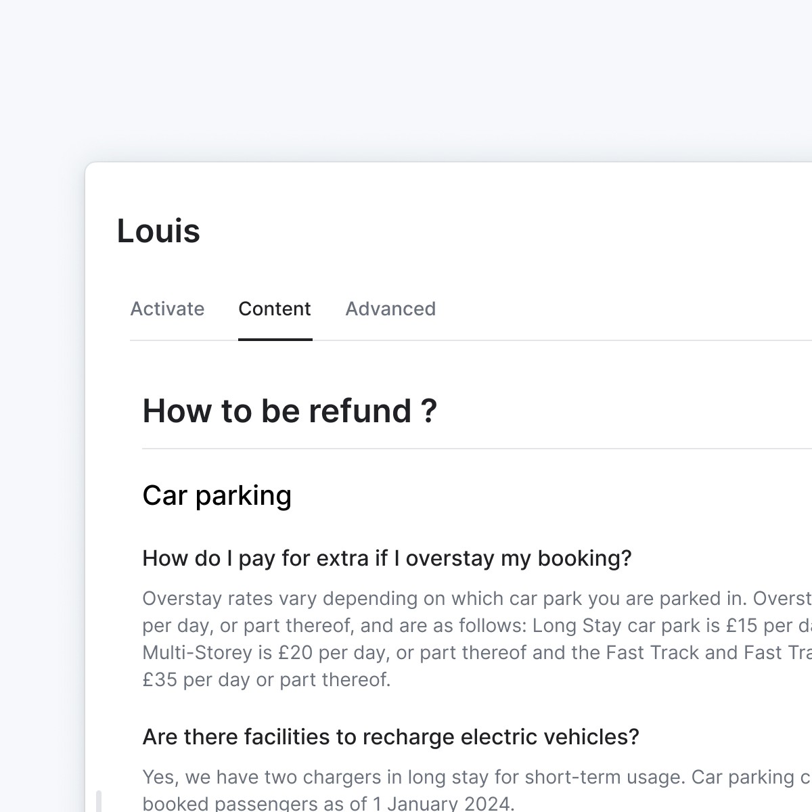Click the "£35 per day or part thereof" line
Screen dimensions: 812x812
click(x=267, y=679)
